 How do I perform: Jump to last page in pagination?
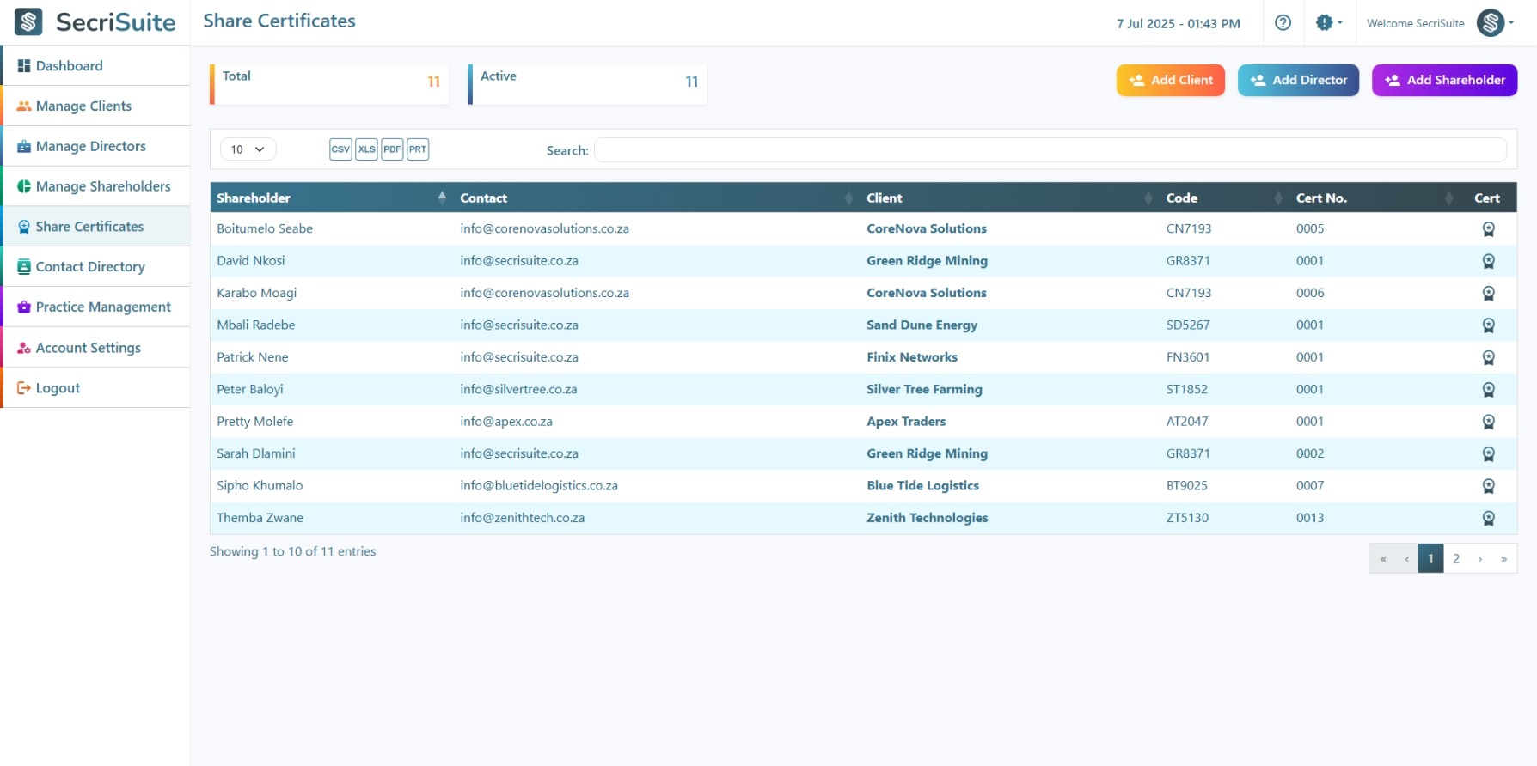coord(1504,559)
